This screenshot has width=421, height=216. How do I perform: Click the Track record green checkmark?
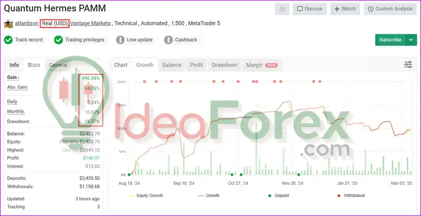[8, 40]
